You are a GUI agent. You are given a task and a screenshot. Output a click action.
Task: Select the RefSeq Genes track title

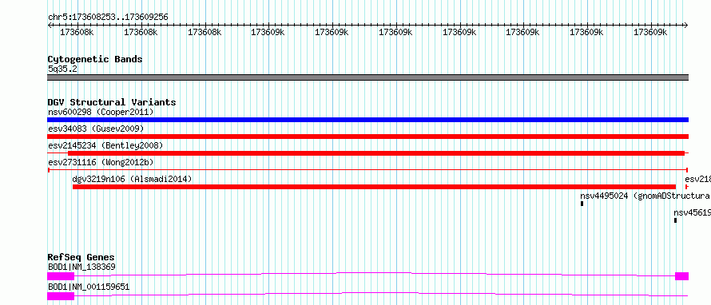81,257
